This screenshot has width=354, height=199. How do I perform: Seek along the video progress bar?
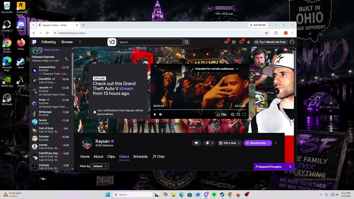[199, 110]
